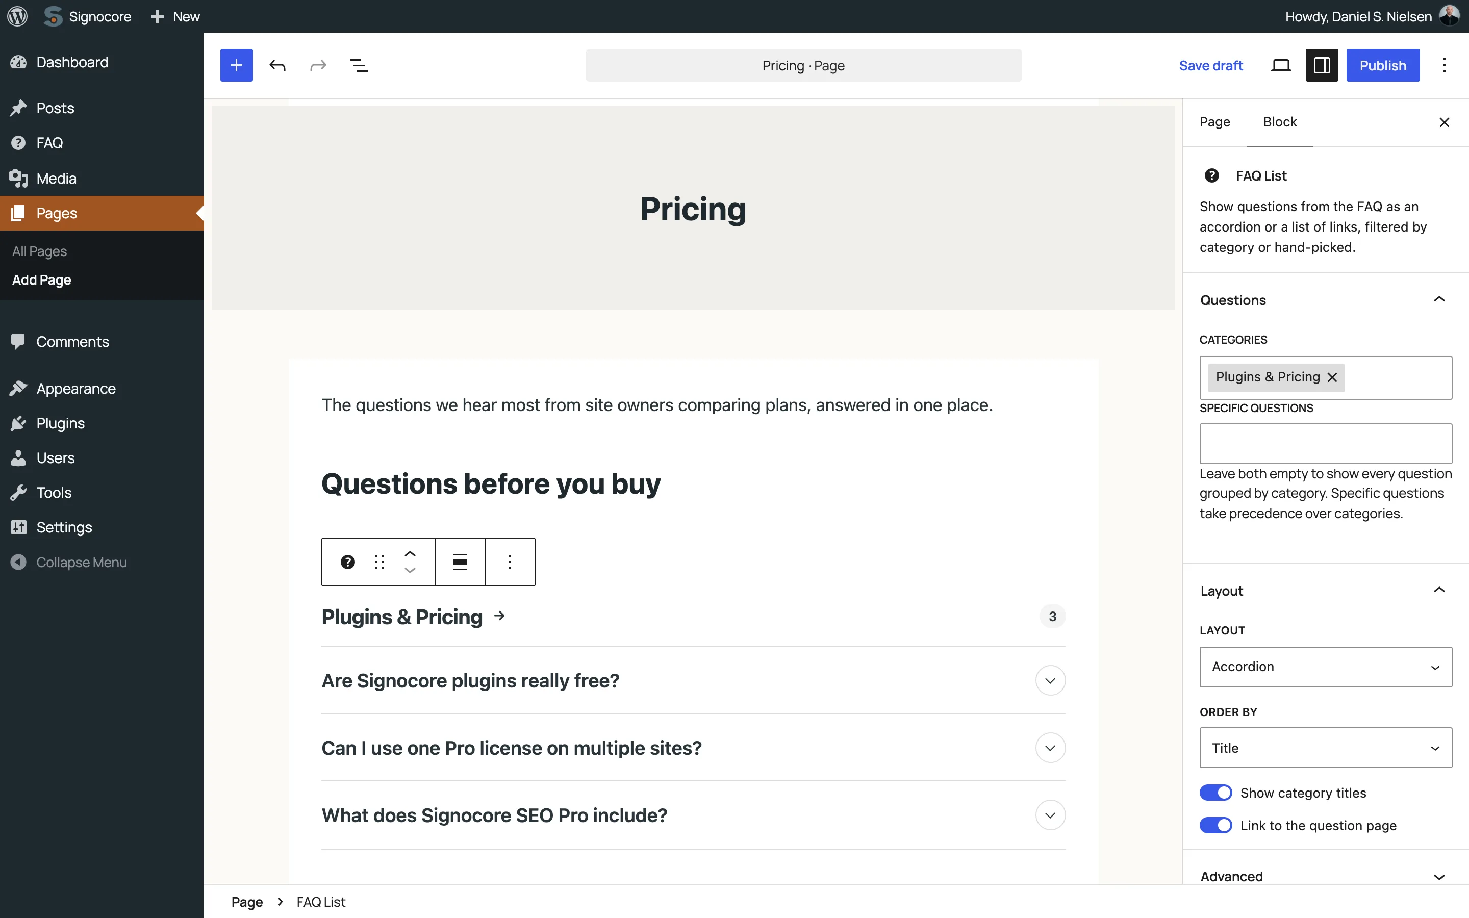Open the Users menu

[x=102, y=458]
